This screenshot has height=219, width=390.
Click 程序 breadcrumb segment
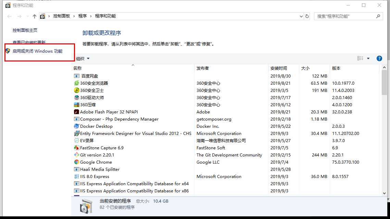coord(82,16)
